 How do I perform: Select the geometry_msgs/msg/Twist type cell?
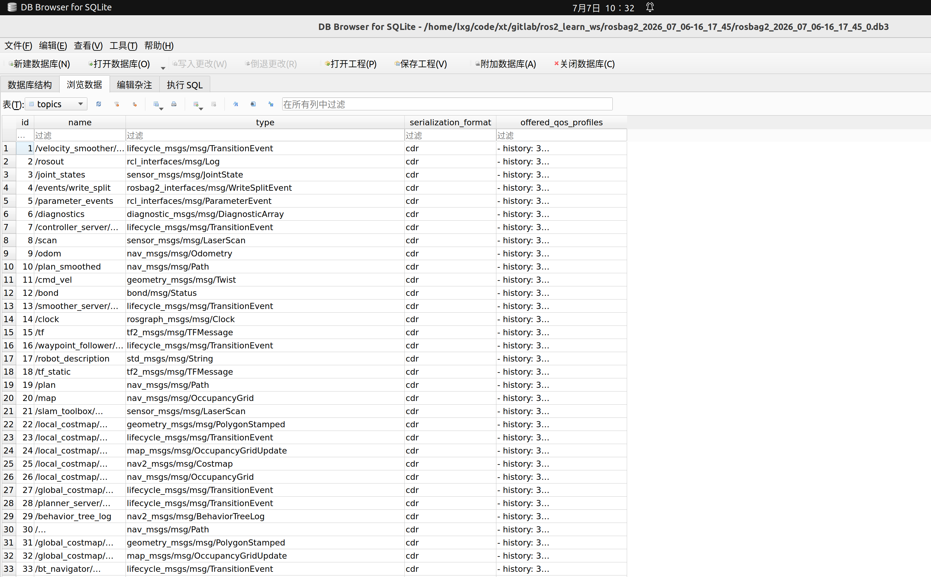pyautogui.click(x=265, y=280)
